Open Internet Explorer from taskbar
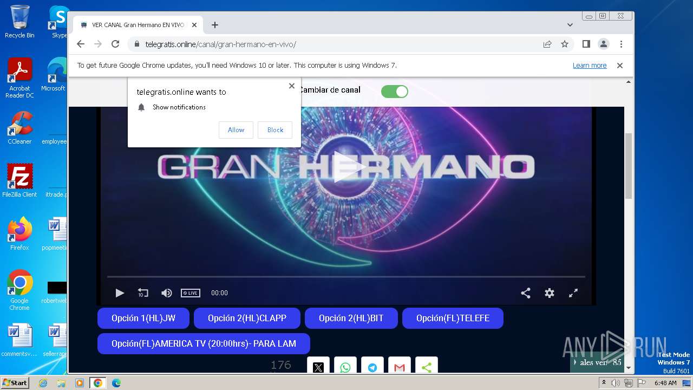The image size is (693, 390). pyautogui.click(x=43, y=383)
